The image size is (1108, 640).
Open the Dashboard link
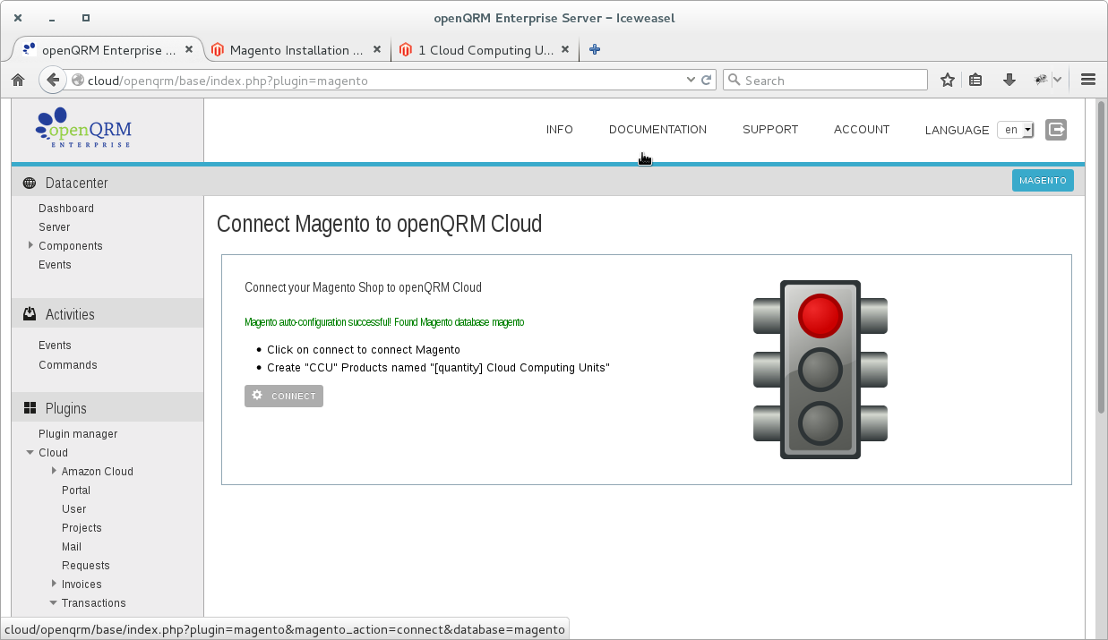pyautogui.click(x=66, y=209)
